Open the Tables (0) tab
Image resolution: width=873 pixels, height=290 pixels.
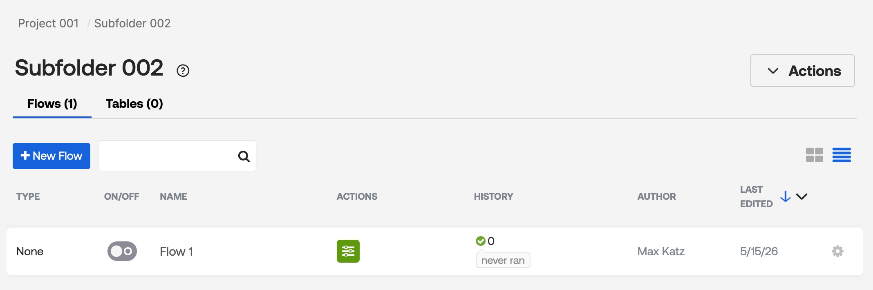(x=134, y=104)
